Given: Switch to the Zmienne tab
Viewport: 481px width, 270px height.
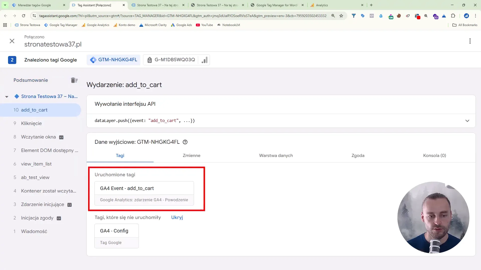Looking at the screenshot, I should 191,155.
